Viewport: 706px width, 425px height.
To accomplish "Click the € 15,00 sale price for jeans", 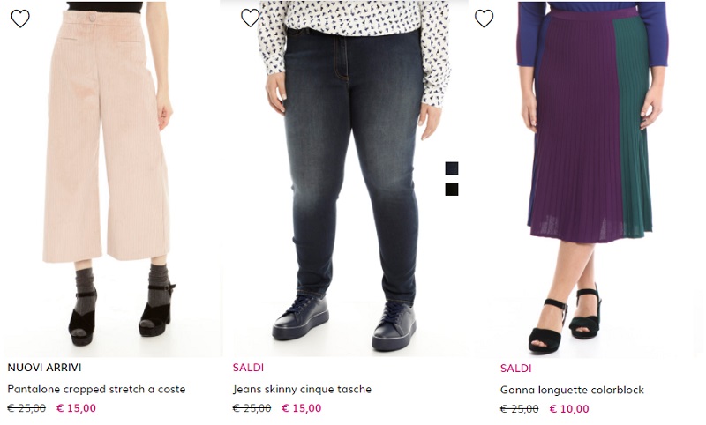I will pos(302,408).
